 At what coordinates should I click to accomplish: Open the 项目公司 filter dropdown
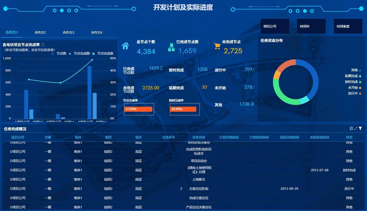click(x=275, y=26)
